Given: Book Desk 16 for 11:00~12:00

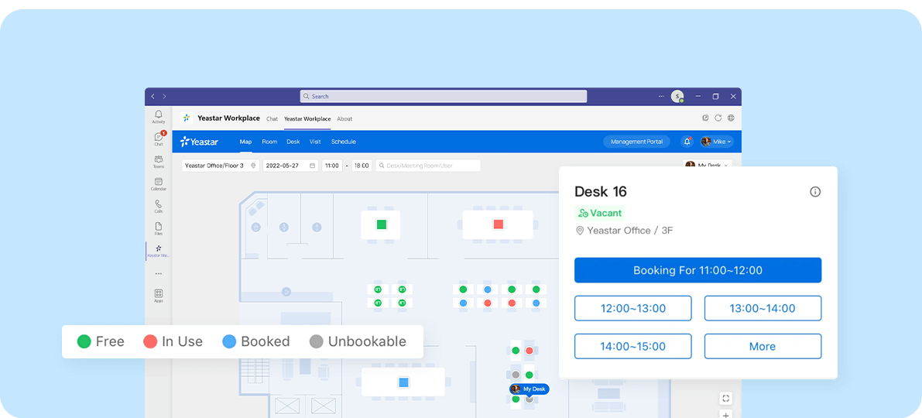Looking at the screenshot, I should point(698,270).
